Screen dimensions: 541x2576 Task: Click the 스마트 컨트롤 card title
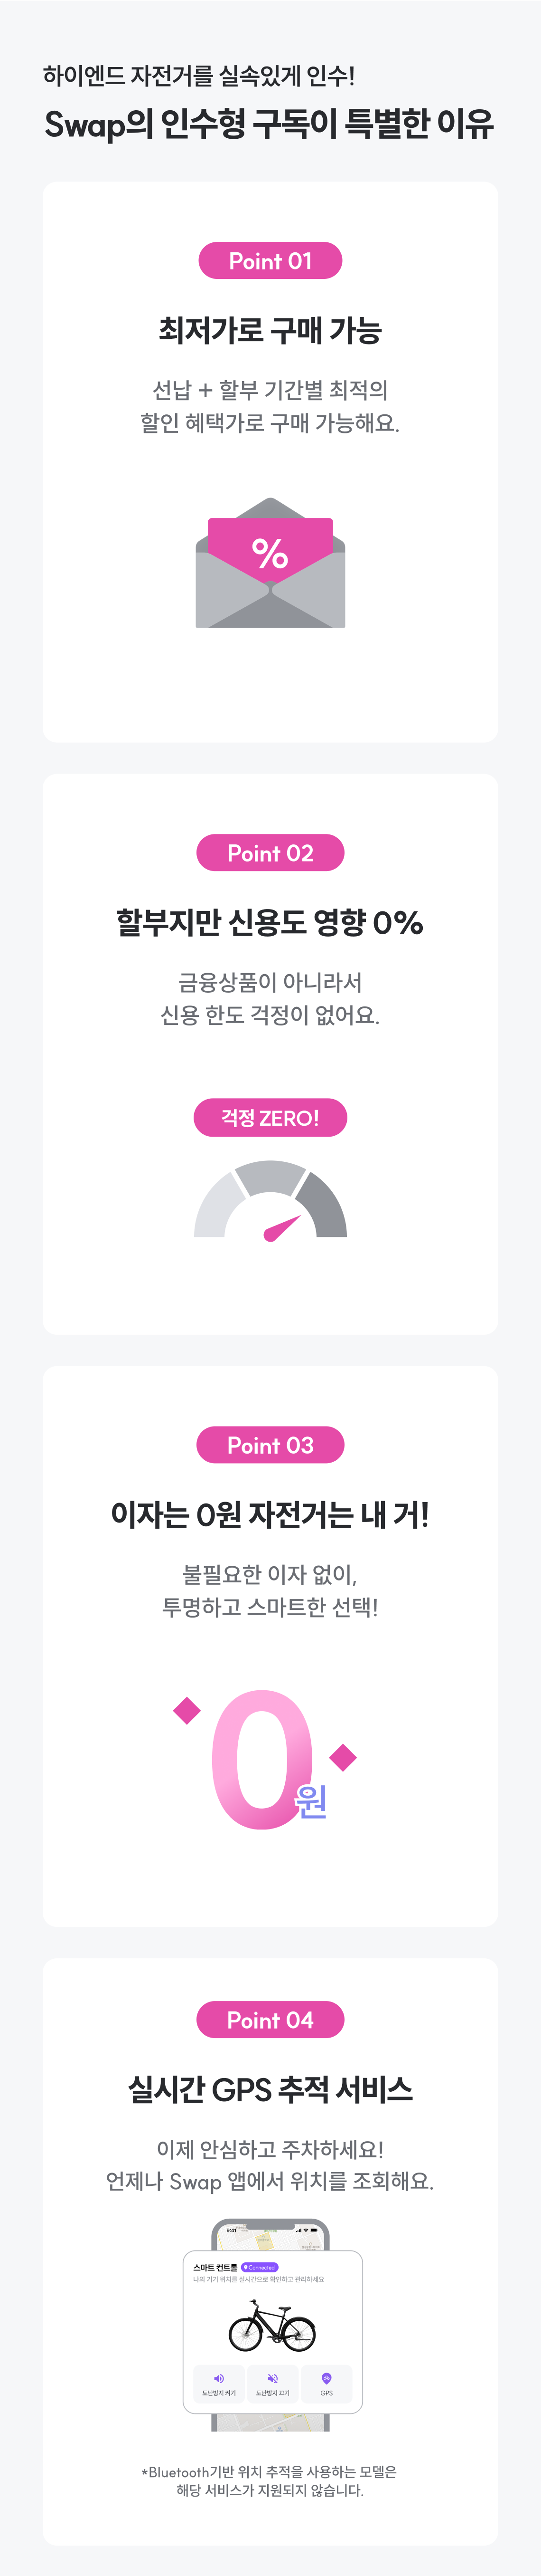[x=215, y=2267]
